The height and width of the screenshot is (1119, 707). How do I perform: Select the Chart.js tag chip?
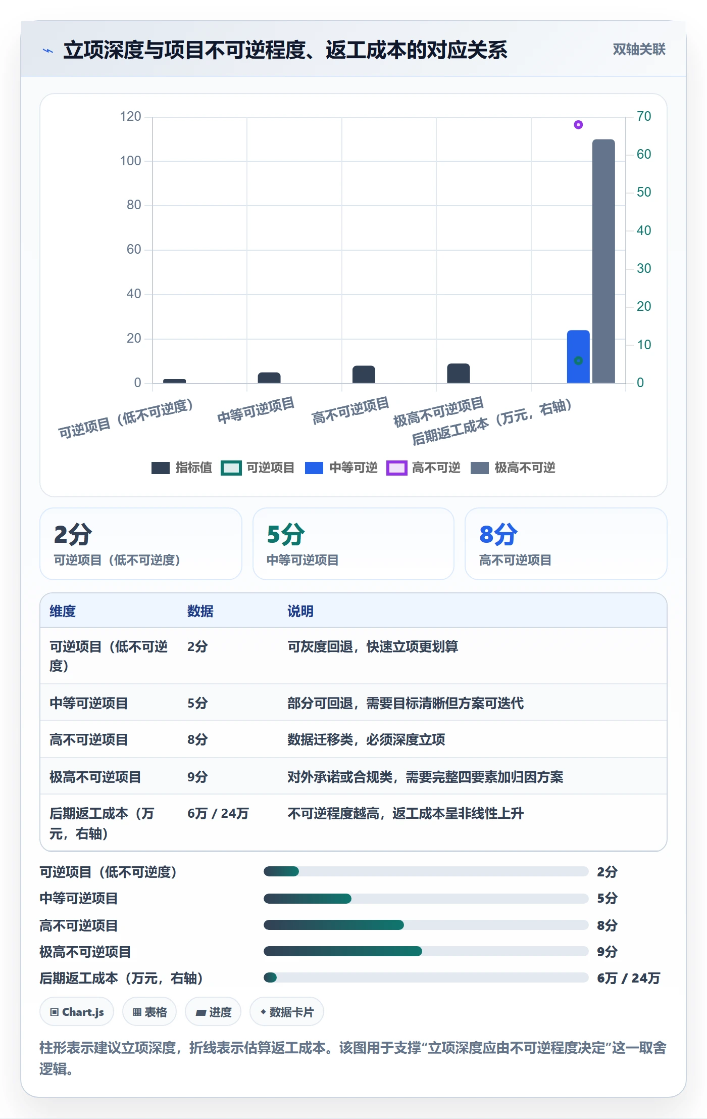77,1012
